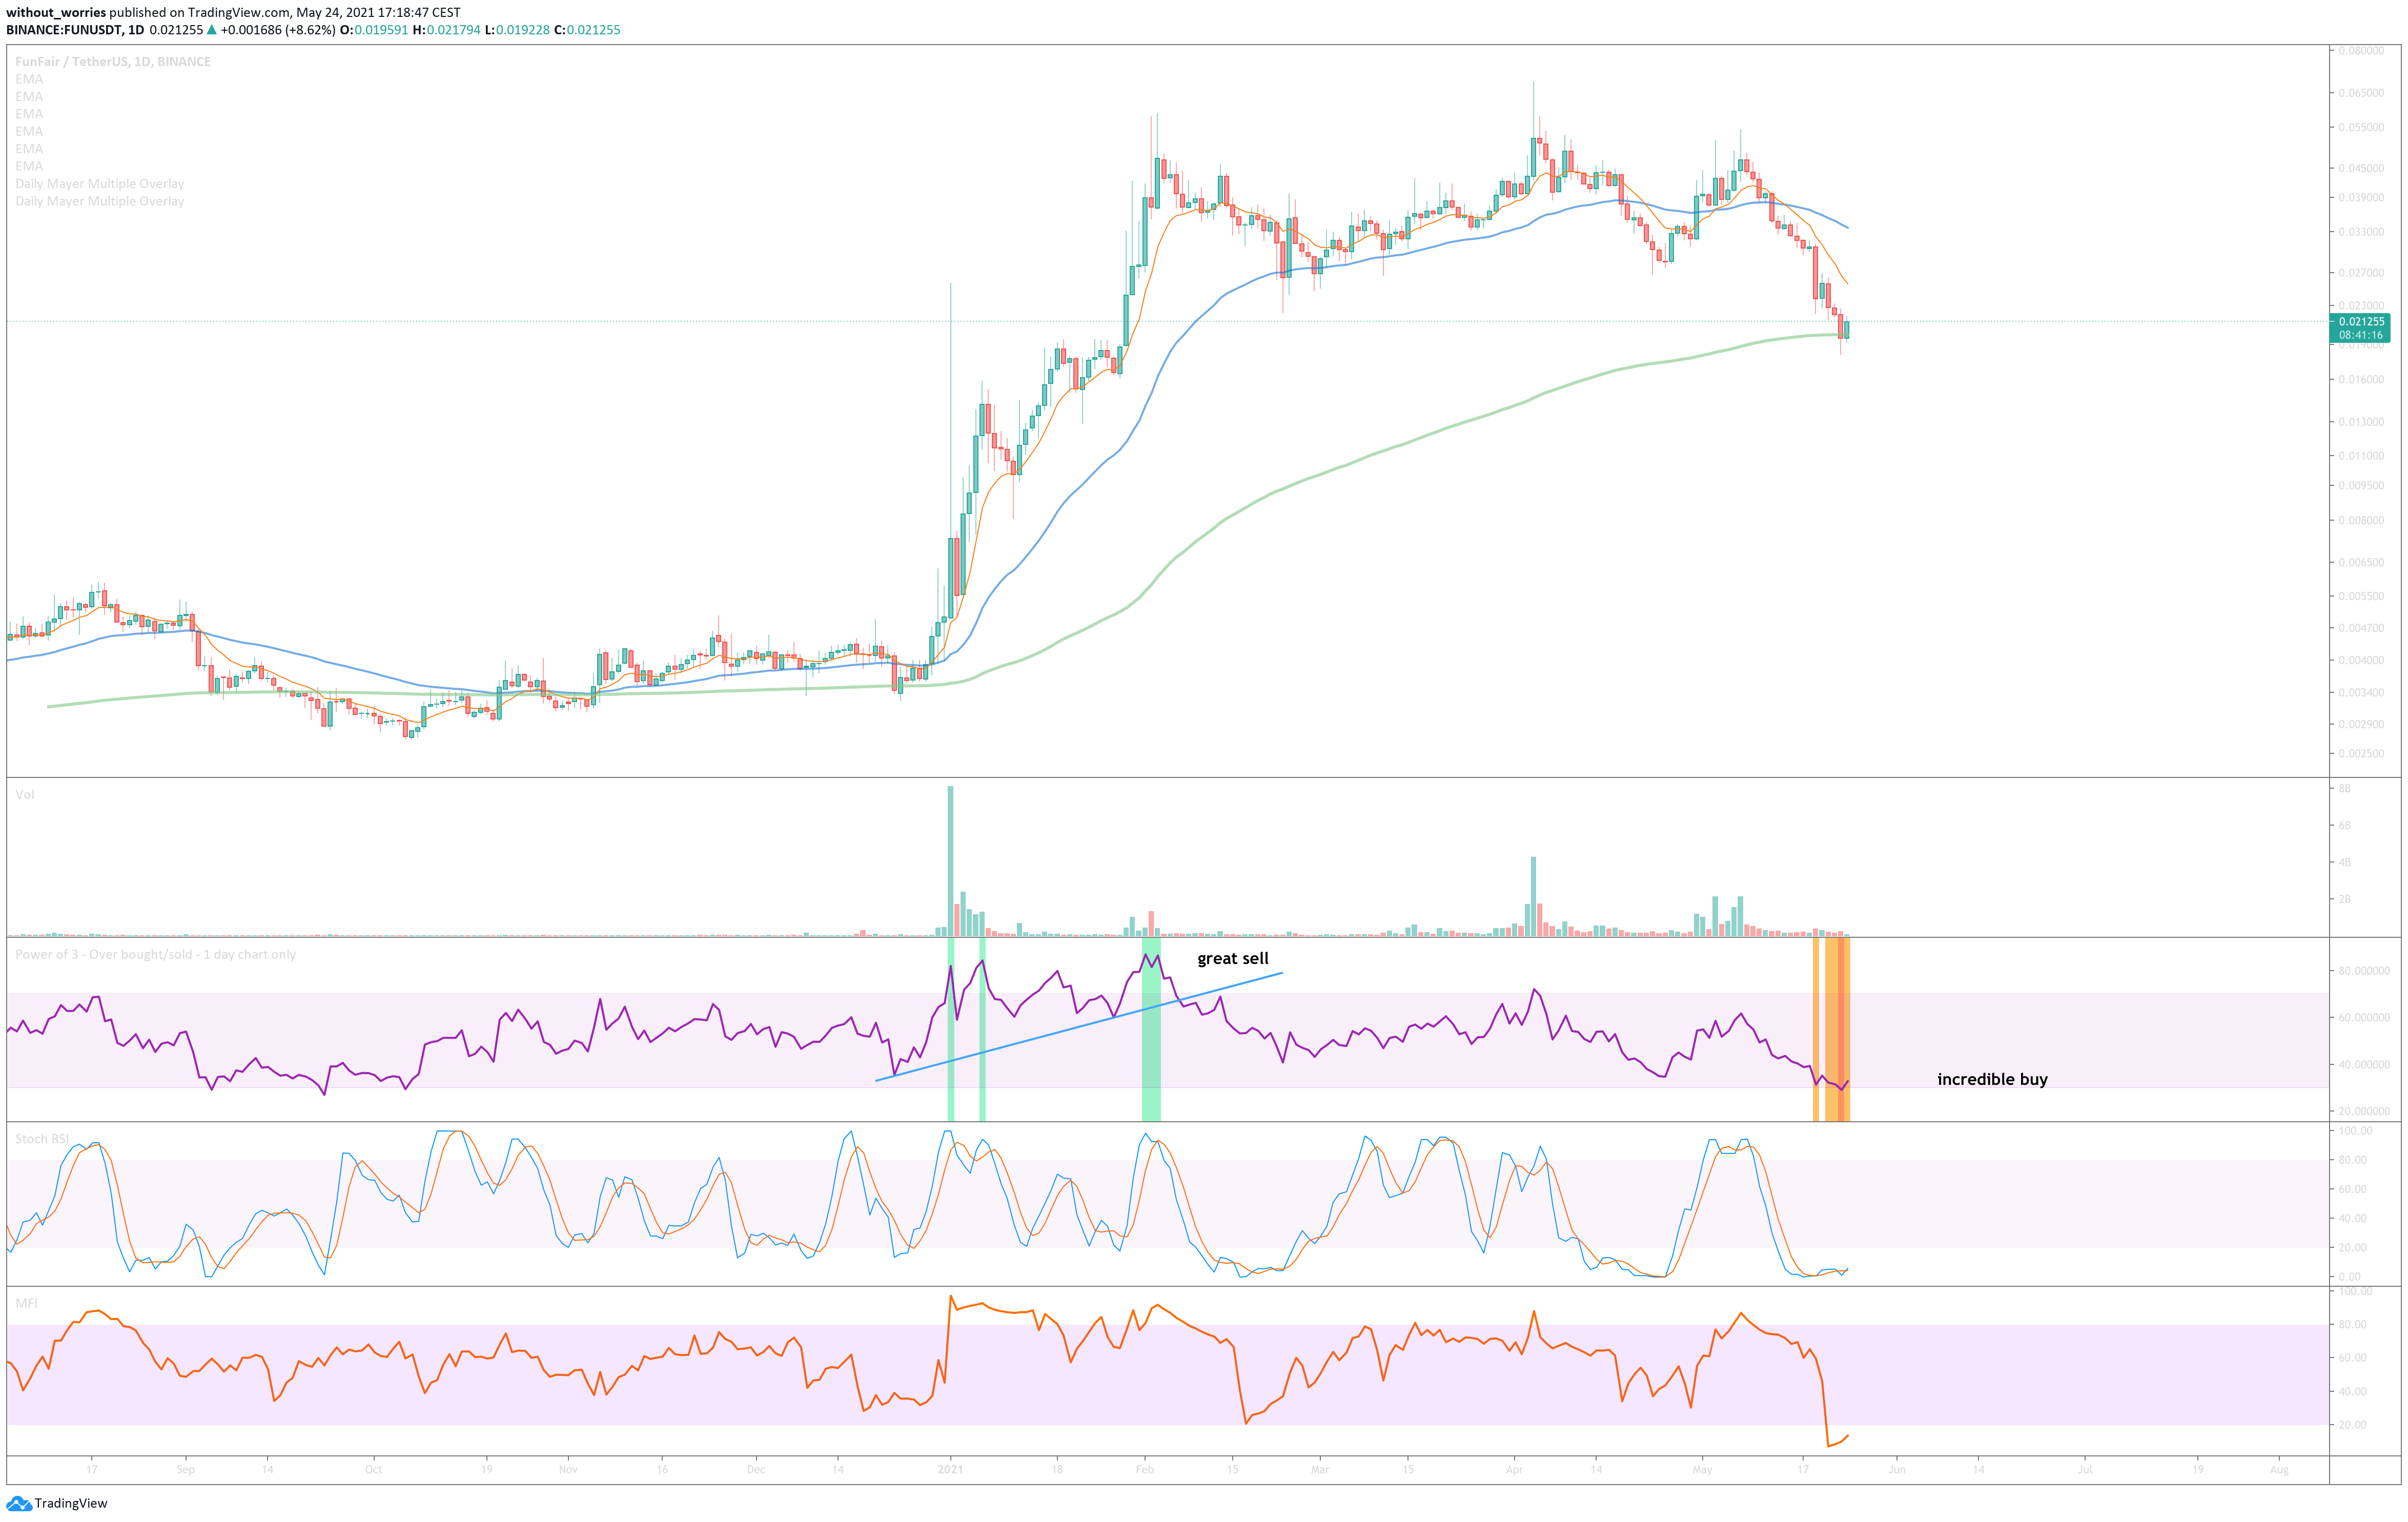This screenshot has height=1522, width=2408.
Task: Open the 'without_worries' author name
Action: [56, 12]
